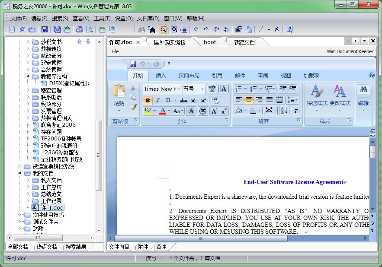Screen dimensions: 382x267
Task: Click the Cut scissors icon in ribbon
Action: pyautogui.click(x=133, y=88)
